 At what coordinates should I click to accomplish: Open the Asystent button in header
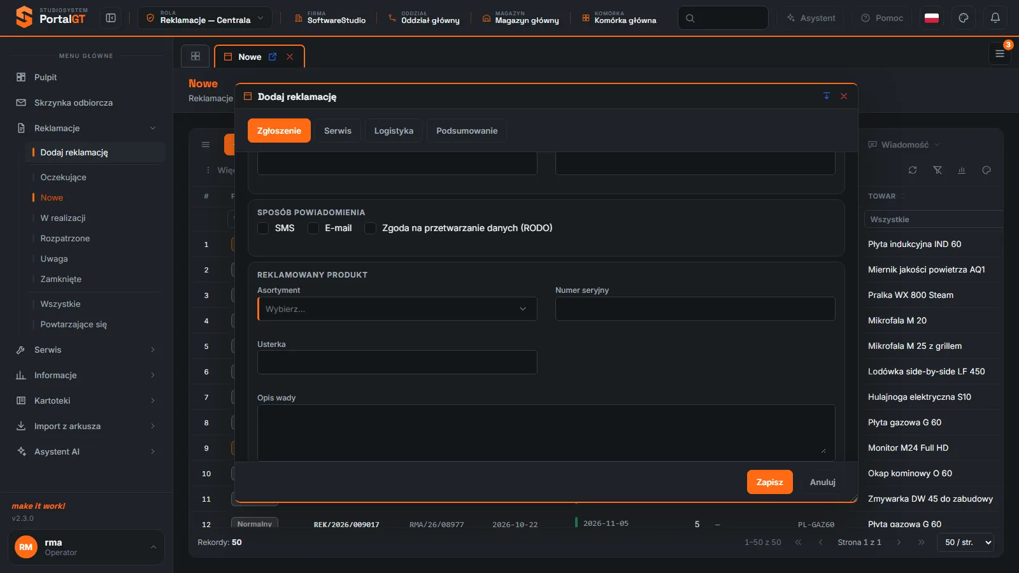pyautogui.click(x=811, y=18)
